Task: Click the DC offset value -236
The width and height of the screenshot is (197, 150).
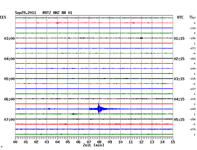Action: point(192,79)
